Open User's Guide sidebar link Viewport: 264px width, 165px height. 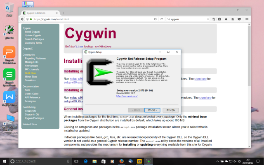point(31,94)
